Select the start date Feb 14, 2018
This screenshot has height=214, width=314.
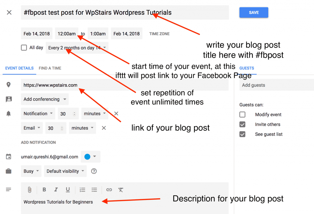click(x=37, y=33)
